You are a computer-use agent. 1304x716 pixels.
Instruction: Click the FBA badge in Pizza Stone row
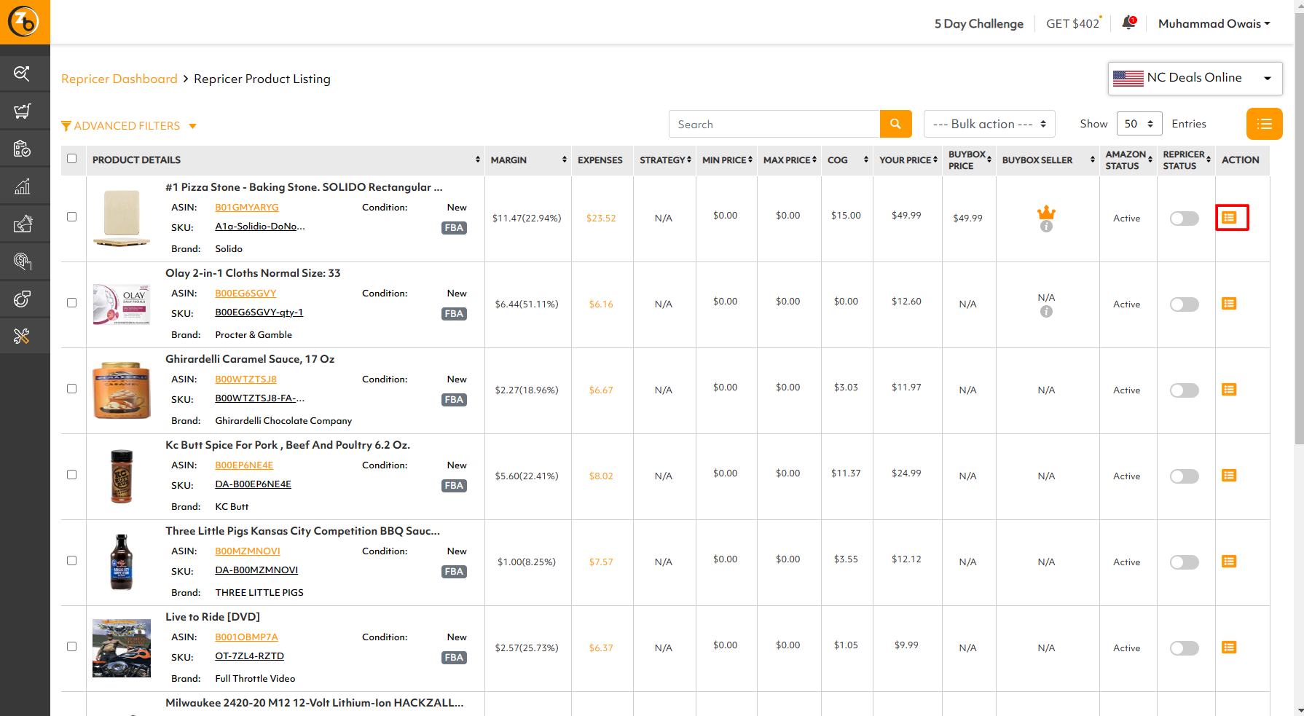pos(454,228)
